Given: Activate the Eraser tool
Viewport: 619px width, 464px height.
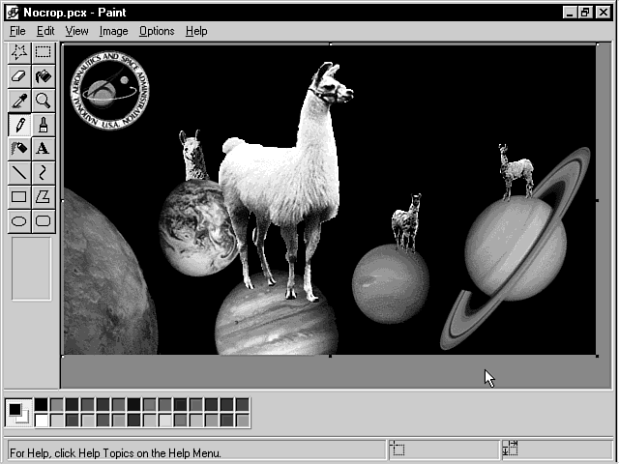Looking at the screenshot, I should 18,76.
